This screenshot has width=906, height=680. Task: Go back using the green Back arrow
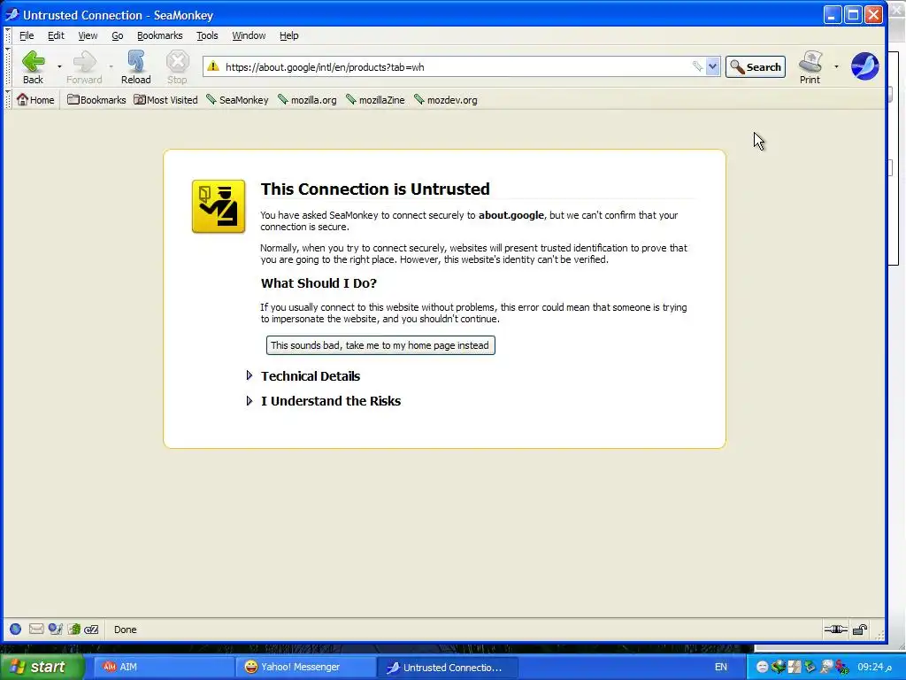click(x=33, y=67)
